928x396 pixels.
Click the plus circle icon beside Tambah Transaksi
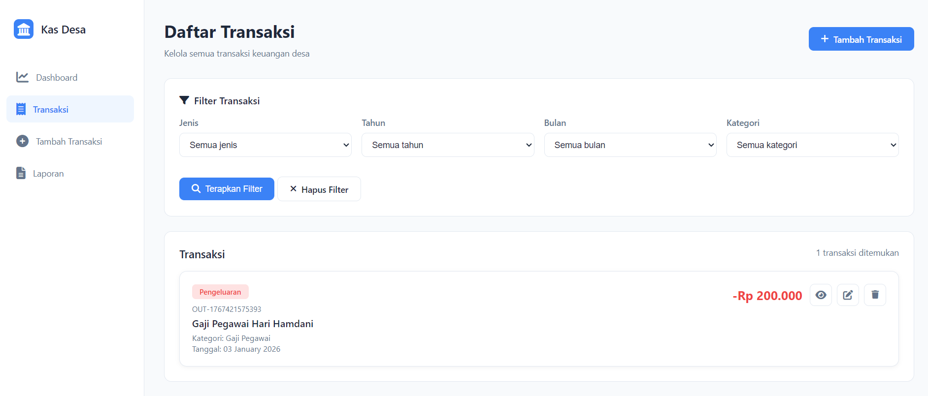22,141
